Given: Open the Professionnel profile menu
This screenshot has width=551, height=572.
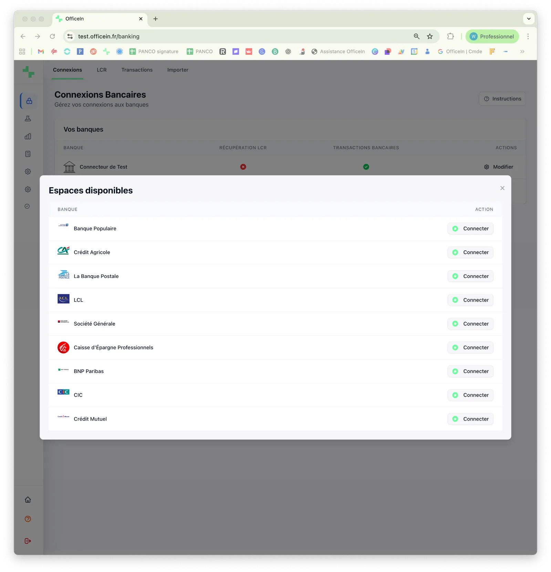Looking at the screenshot, I should (492, 37).
